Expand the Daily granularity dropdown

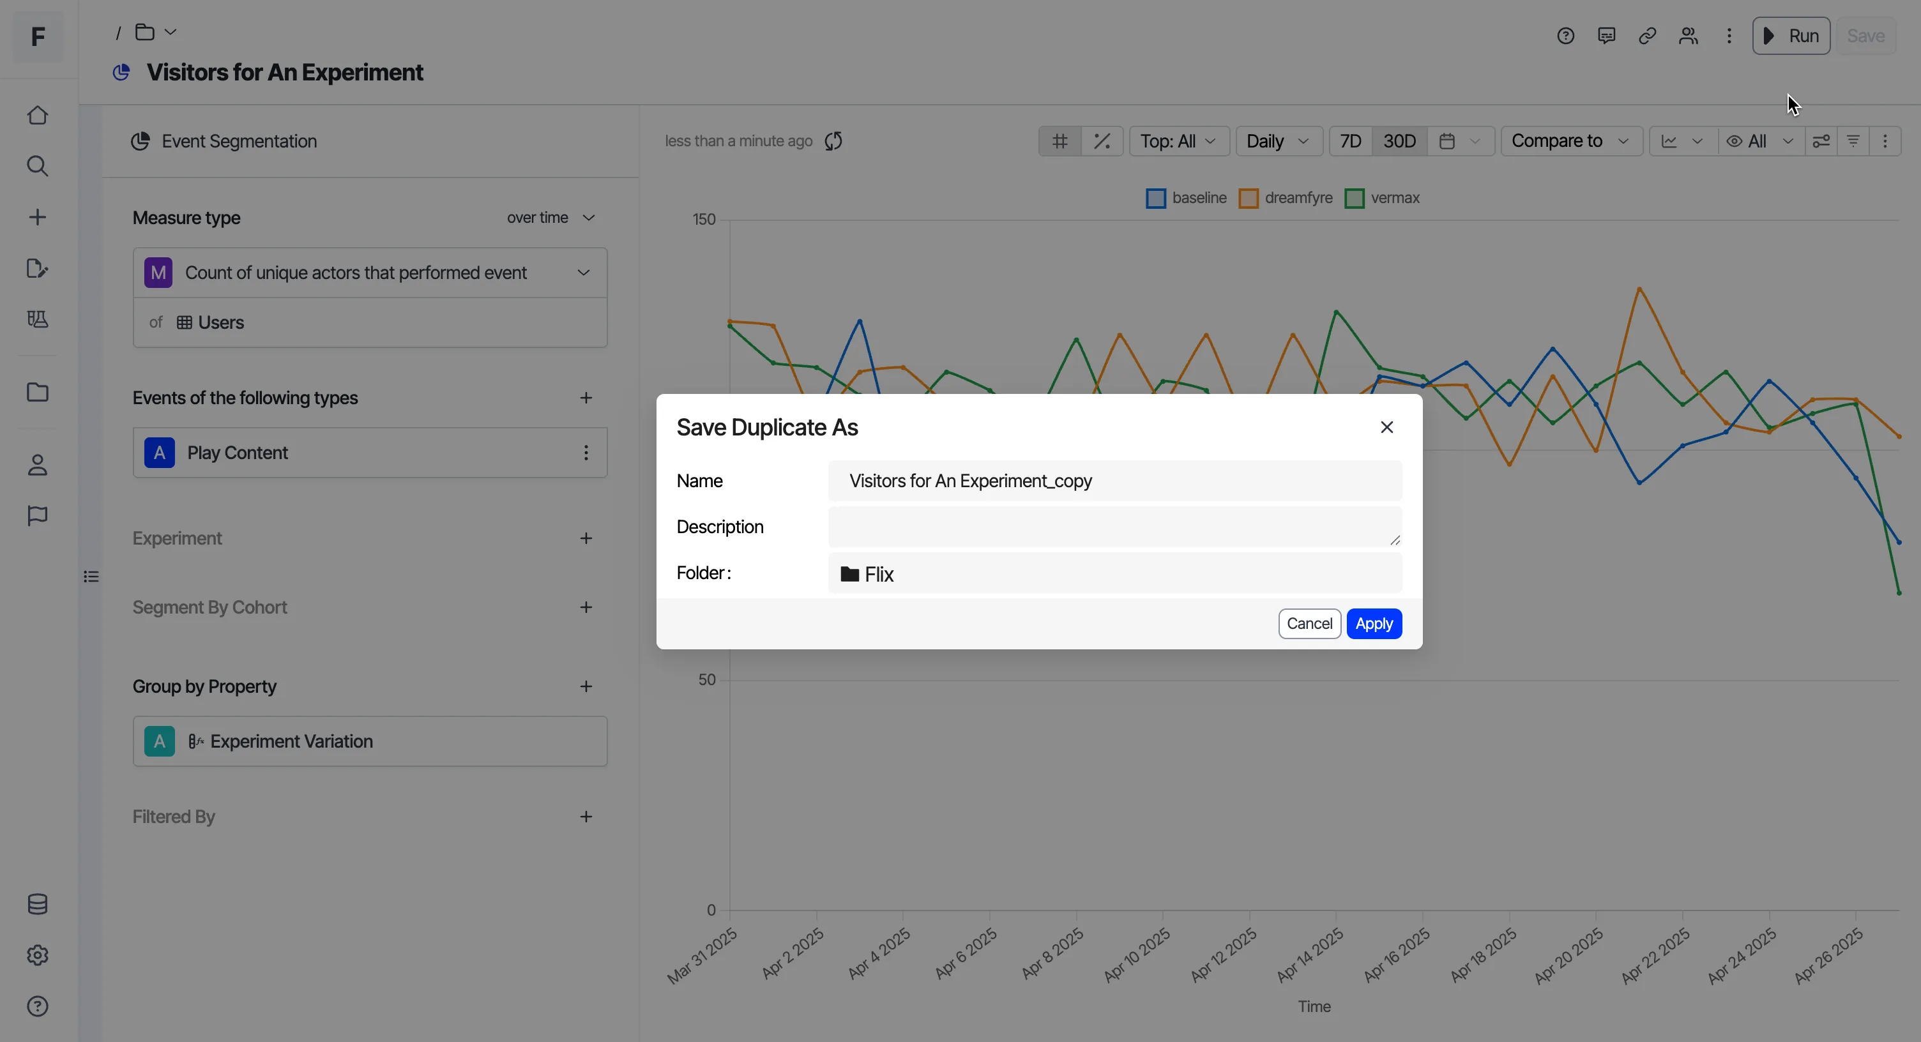tap(1279, 141)
